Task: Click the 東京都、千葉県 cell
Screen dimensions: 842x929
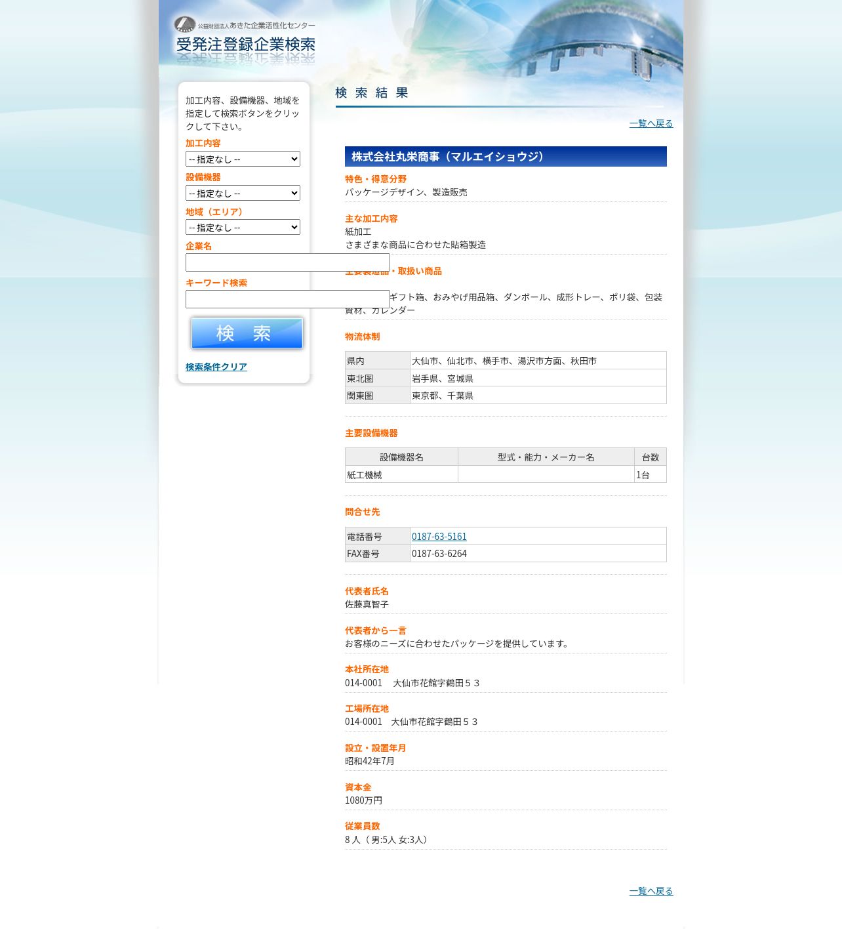Action: point(538,396)
